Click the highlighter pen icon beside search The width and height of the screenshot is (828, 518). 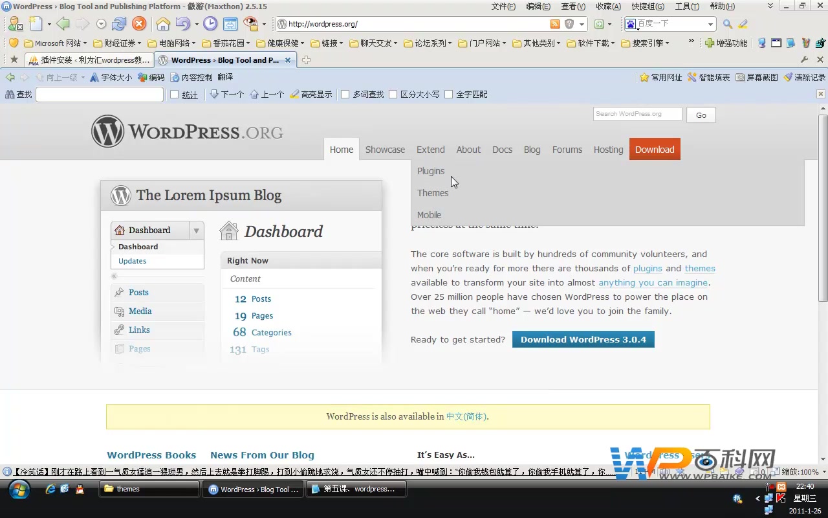pyautogui.click(x=743, y=24)
